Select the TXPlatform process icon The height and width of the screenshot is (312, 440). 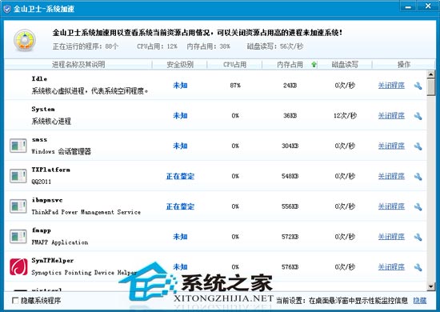tap(18, 176)
